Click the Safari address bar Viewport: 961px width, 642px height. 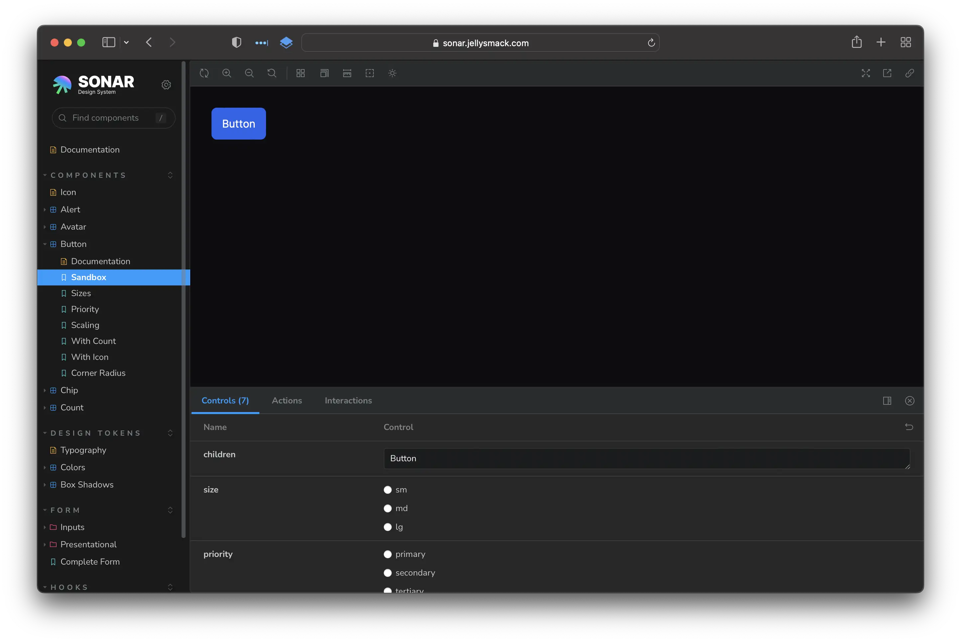coord(480,43)
